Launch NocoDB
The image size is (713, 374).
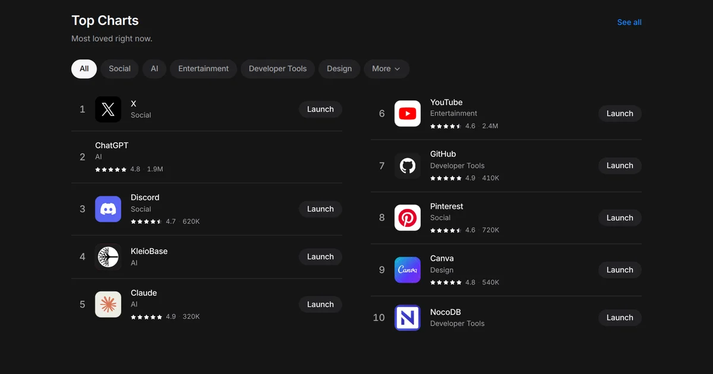click(x=620, y=318)
